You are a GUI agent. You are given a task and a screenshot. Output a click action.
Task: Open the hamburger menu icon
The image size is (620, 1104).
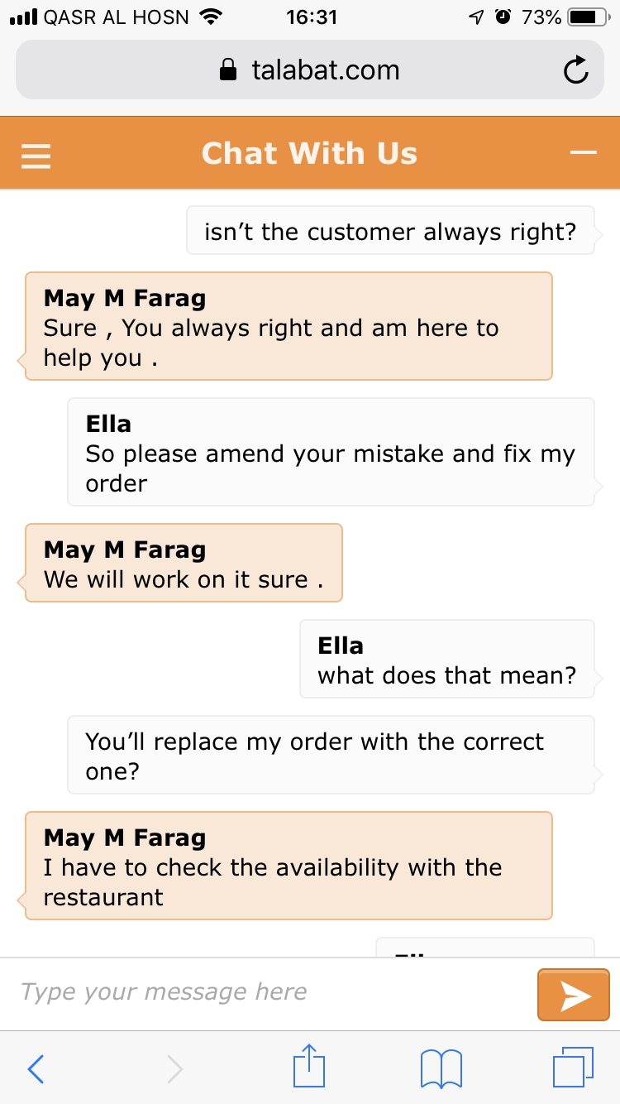(x=36, y=155)
